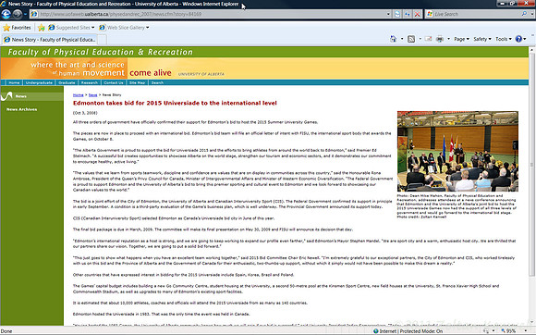Screen dimensions: 536x335
Task: Click the address bar URL field
Action: click(209, 14)
